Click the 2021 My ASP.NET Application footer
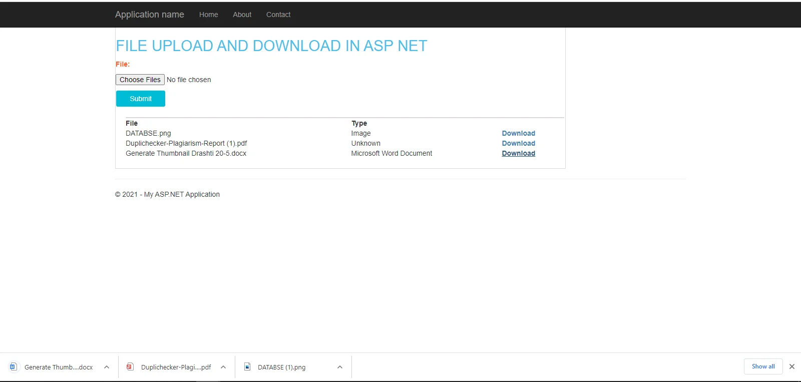This screenshot has height=382, width=801. (x=167, y=194)
